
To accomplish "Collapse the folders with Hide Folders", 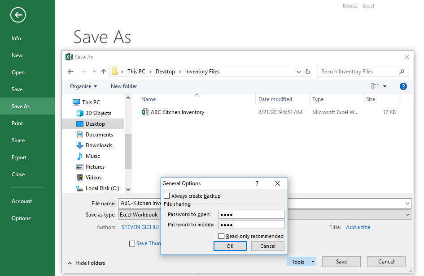I will pos(87,263).
